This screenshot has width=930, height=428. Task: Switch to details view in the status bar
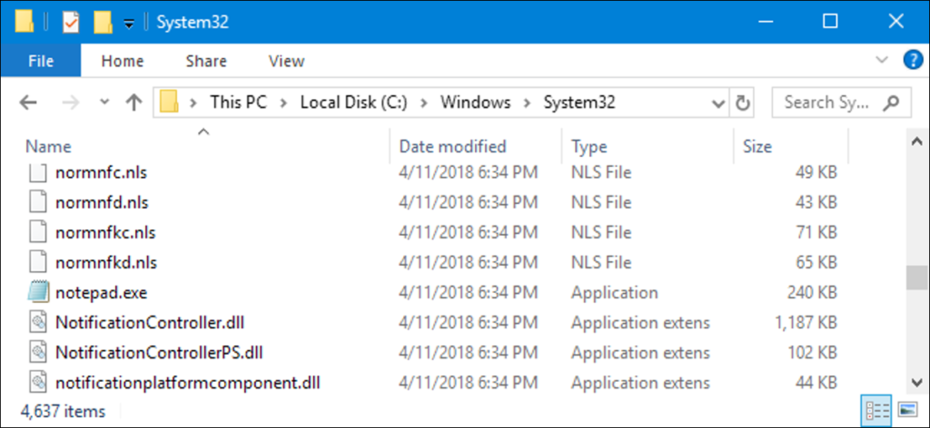pyautogui.click(x=878, y=409)
